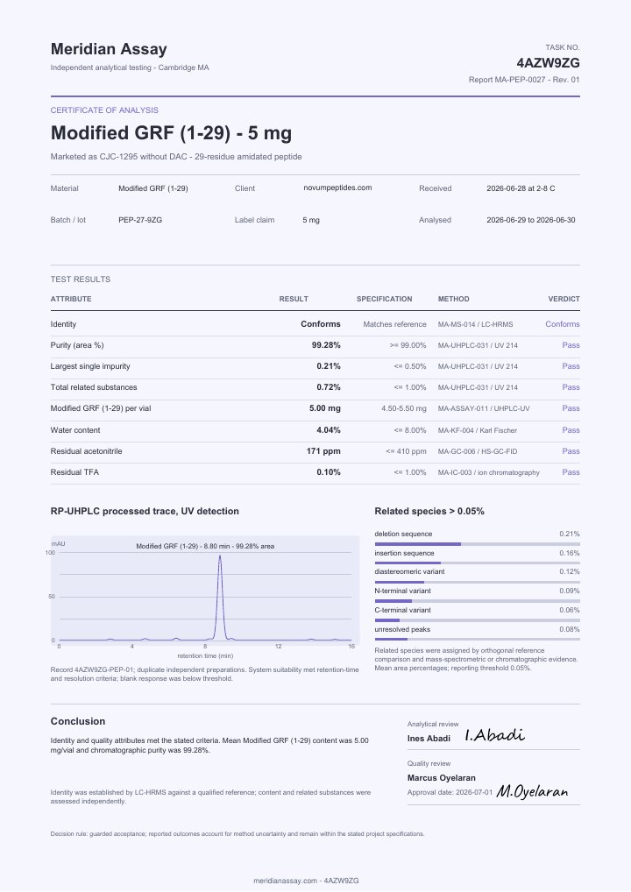The image size is (631, 892).
Task: Click the VERDICT column header
Action: [x=564, y=299]
